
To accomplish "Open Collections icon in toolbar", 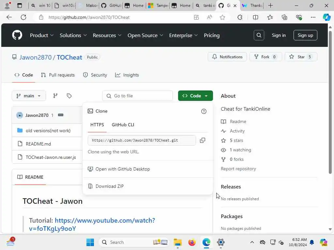I will pyautogui.click(x=284, y=17).
